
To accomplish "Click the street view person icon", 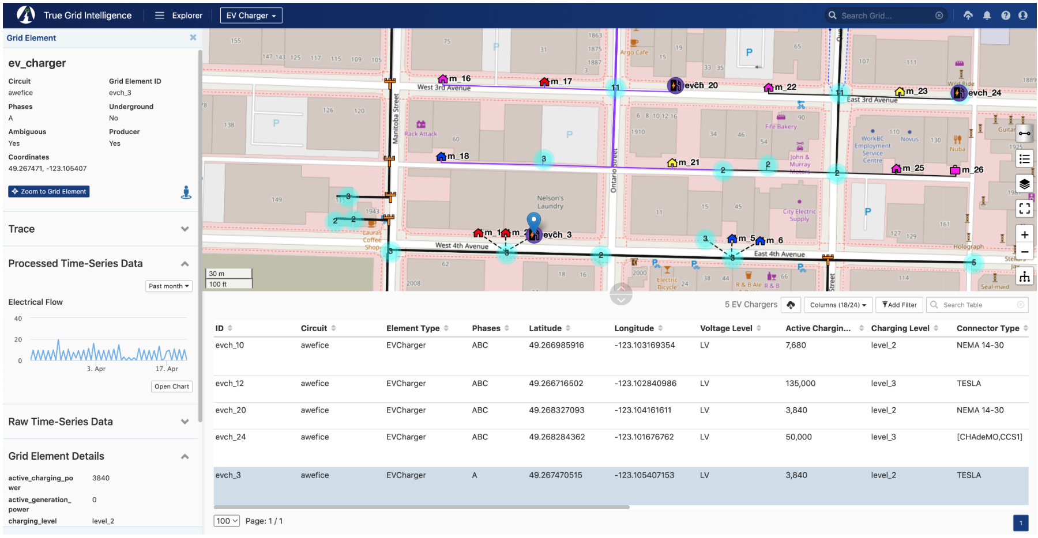I will point(186,192).
